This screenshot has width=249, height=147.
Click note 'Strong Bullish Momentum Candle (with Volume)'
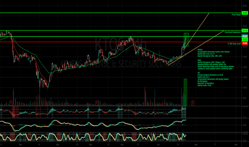coord(213,52)
